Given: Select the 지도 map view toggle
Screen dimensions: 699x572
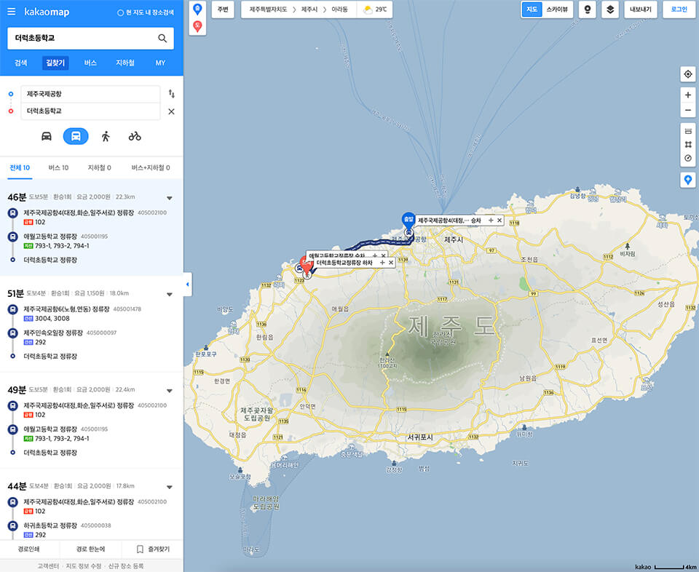Looking at the screenshot, I should click(x=532, y=9).
